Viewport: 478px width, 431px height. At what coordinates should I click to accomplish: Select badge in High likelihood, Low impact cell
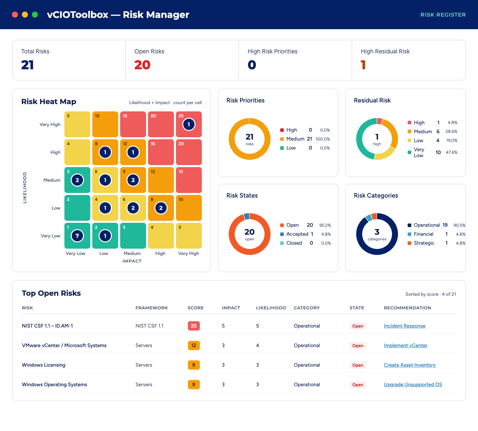coord(105,152)
